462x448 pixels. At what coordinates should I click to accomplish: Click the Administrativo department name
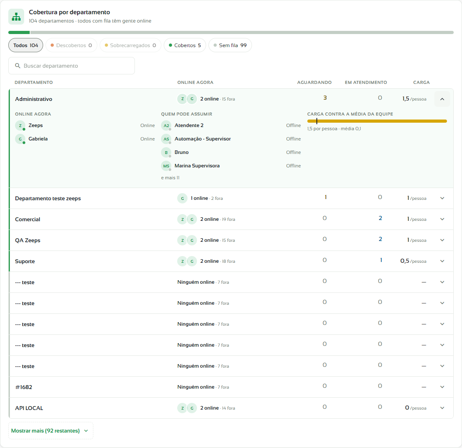point(34,99)
